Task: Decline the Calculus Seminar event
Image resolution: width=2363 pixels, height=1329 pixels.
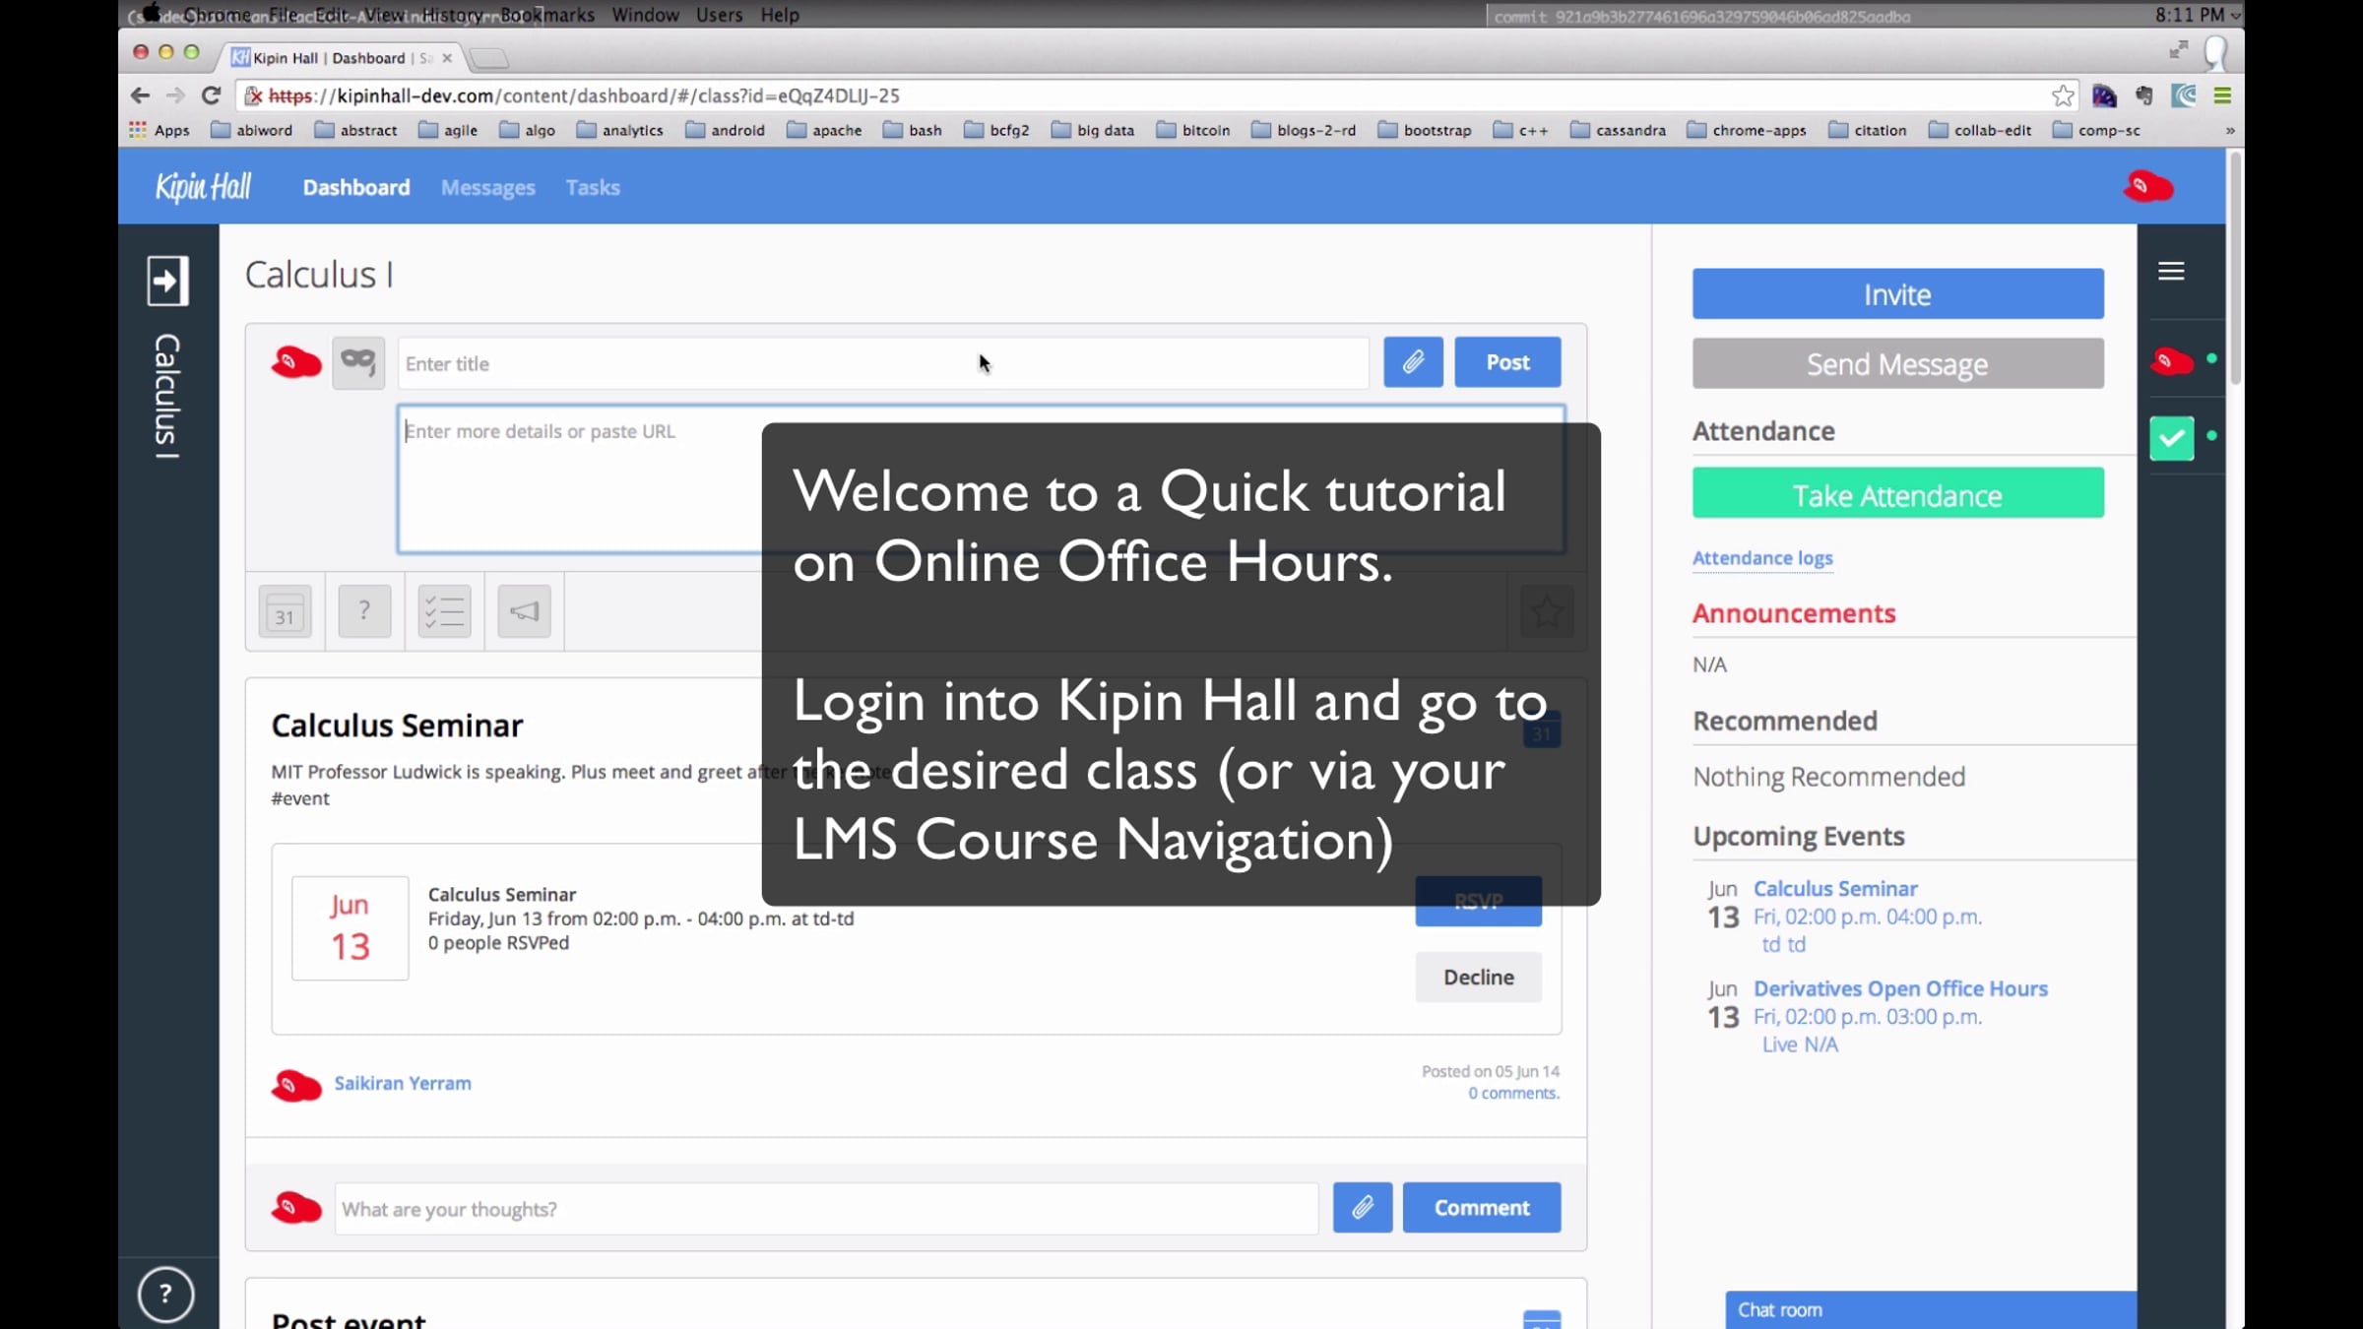Action: (x=1479, y=977)
